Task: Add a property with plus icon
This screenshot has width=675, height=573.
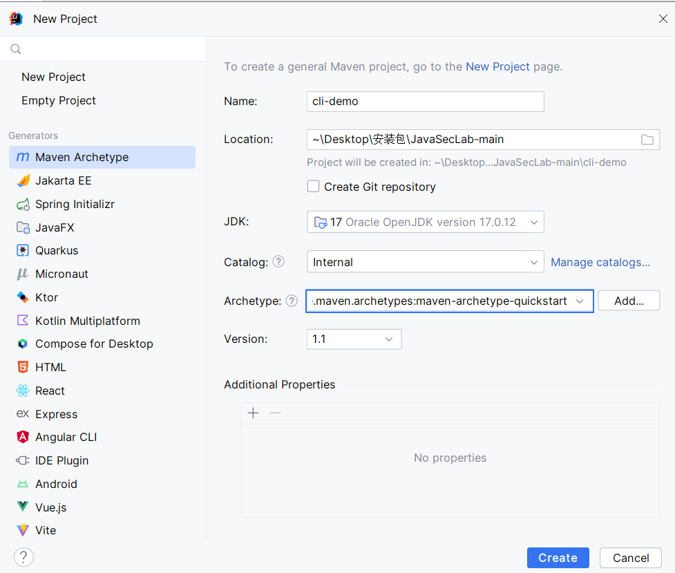Action: click(x=253, y=413)
